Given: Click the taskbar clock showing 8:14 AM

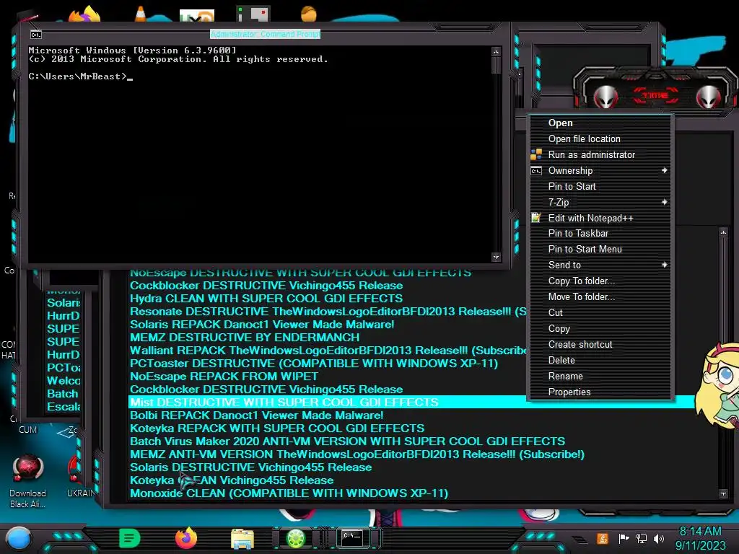Looking at the screenshot, I should coord(700,538).
